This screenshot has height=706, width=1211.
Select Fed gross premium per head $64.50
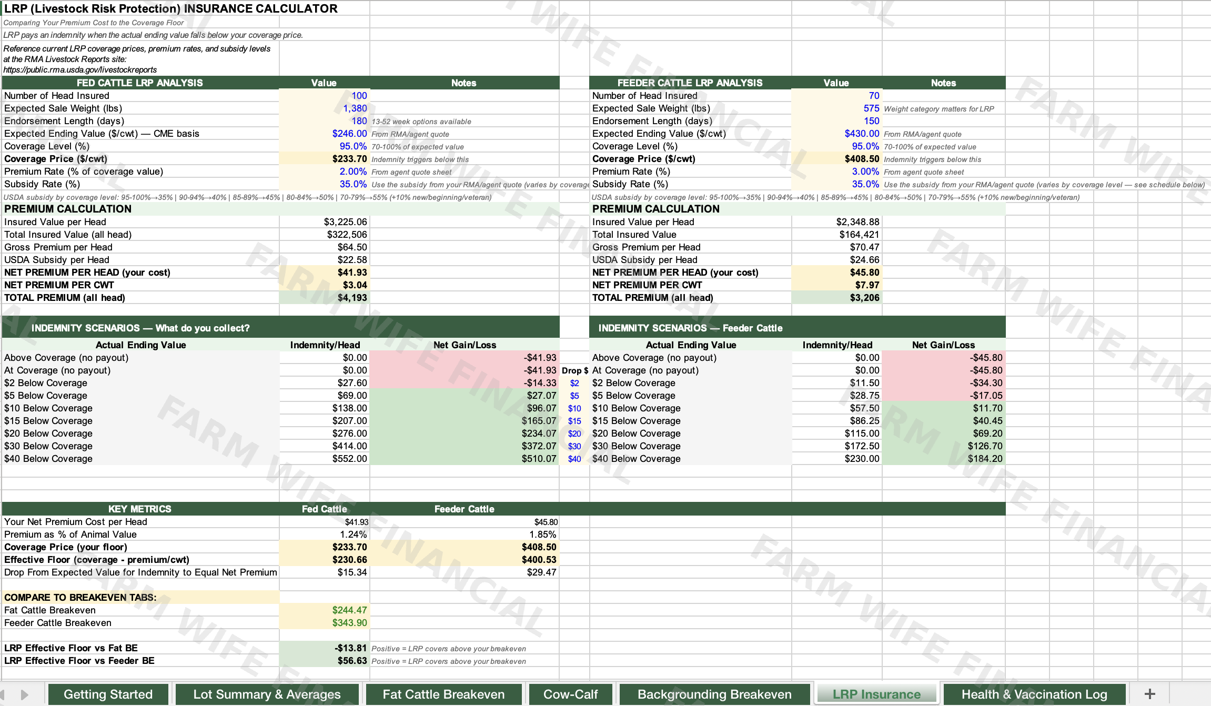pos(325,247)
